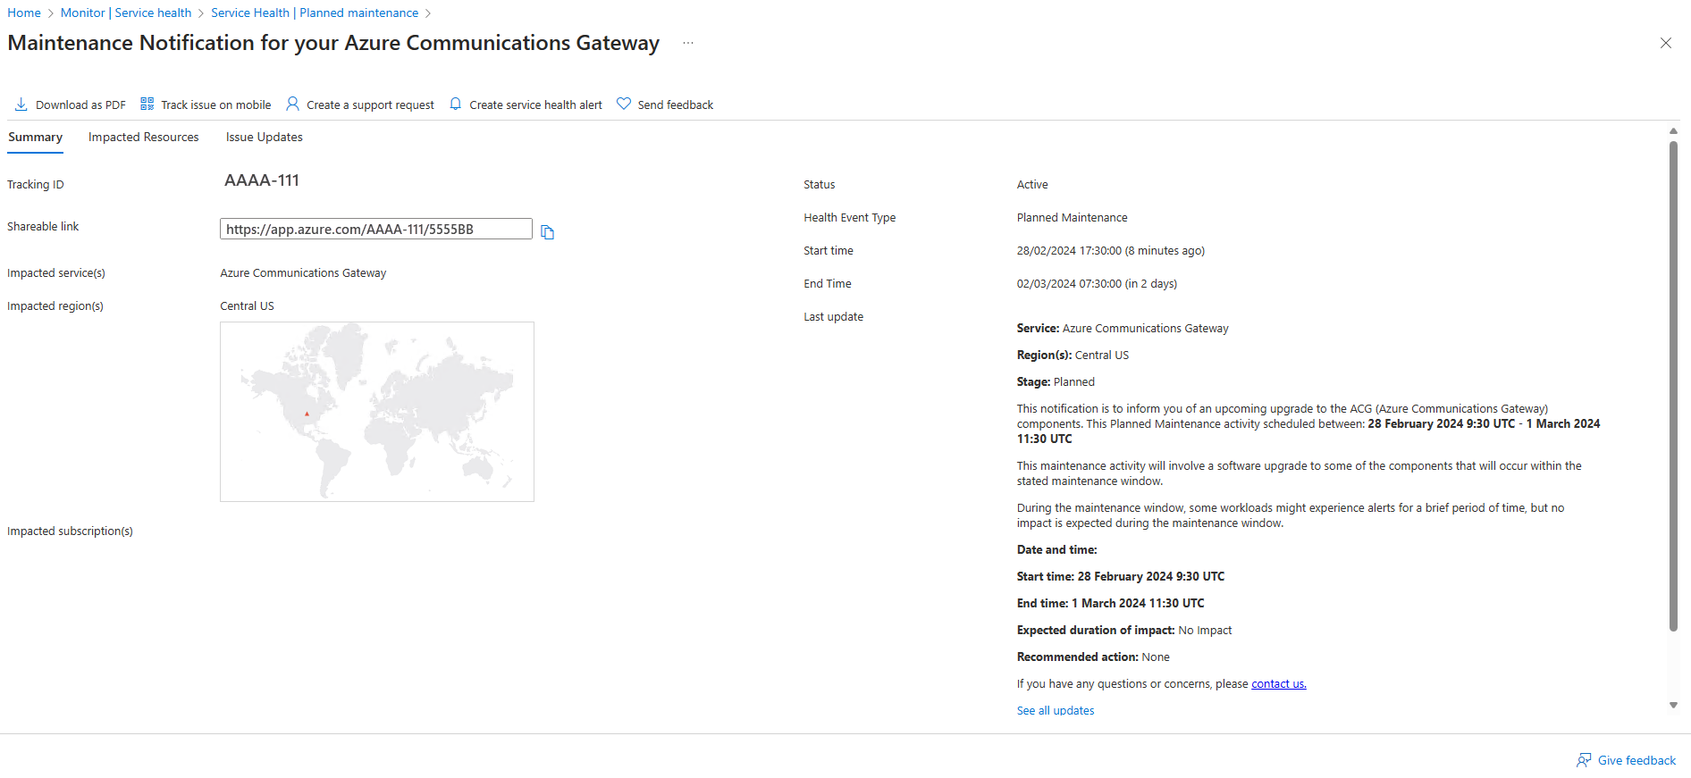Image resolution: width=1691 pixels, height=778 pixels.
Task: Click the tracking ID AAAA-111
Action: [262, 180]
